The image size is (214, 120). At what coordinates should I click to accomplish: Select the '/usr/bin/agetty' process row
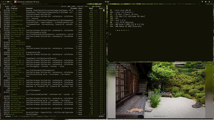pos(53,66)
